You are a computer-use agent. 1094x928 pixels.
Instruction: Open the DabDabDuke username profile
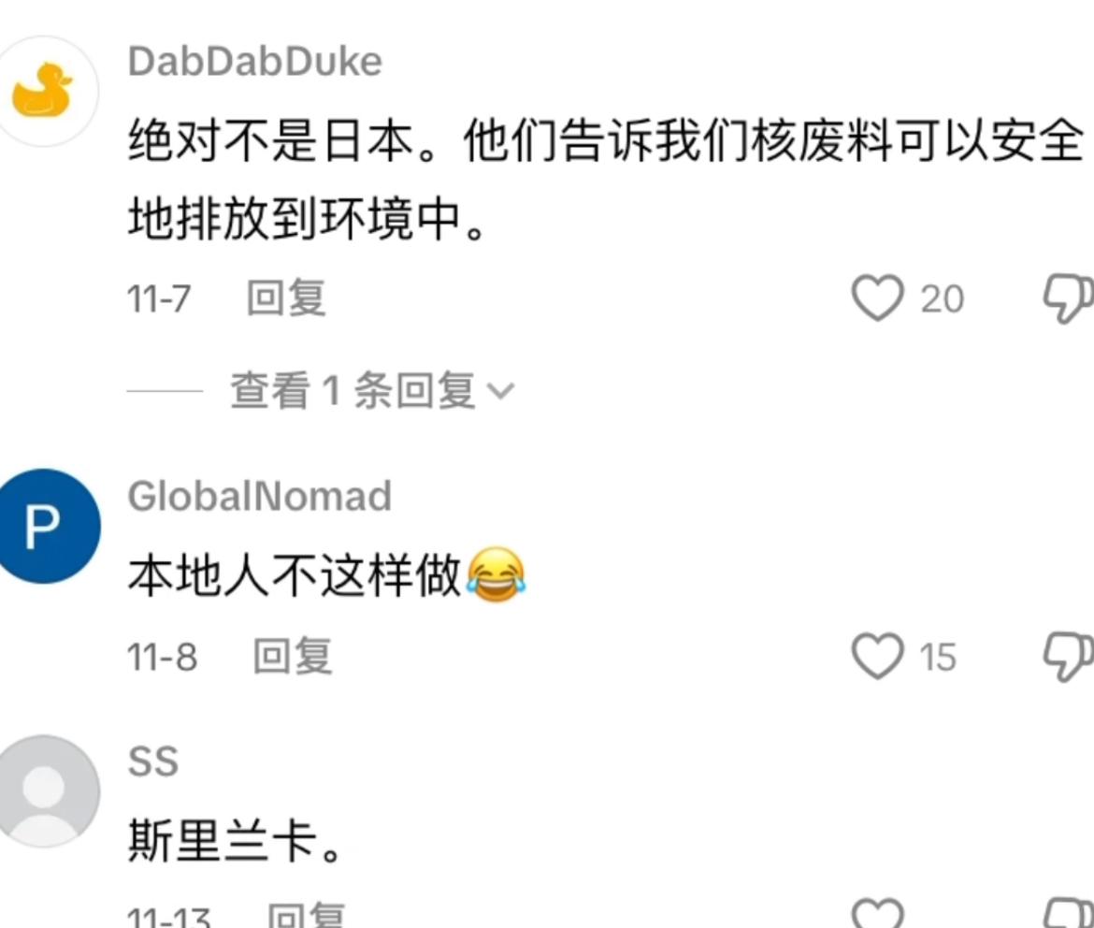pyautogui.click(x=254, y=62)
